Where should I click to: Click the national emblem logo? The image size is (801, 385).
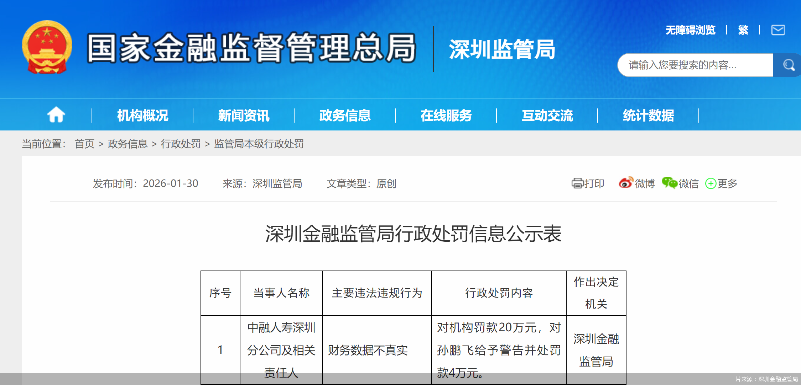47,47
